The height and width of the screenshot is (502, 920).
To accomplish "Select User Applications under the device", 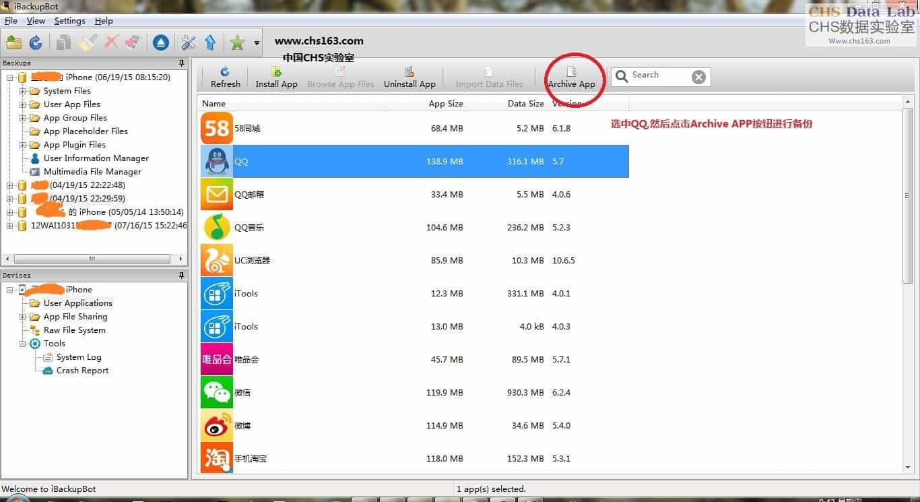I will tap(77, 303).
